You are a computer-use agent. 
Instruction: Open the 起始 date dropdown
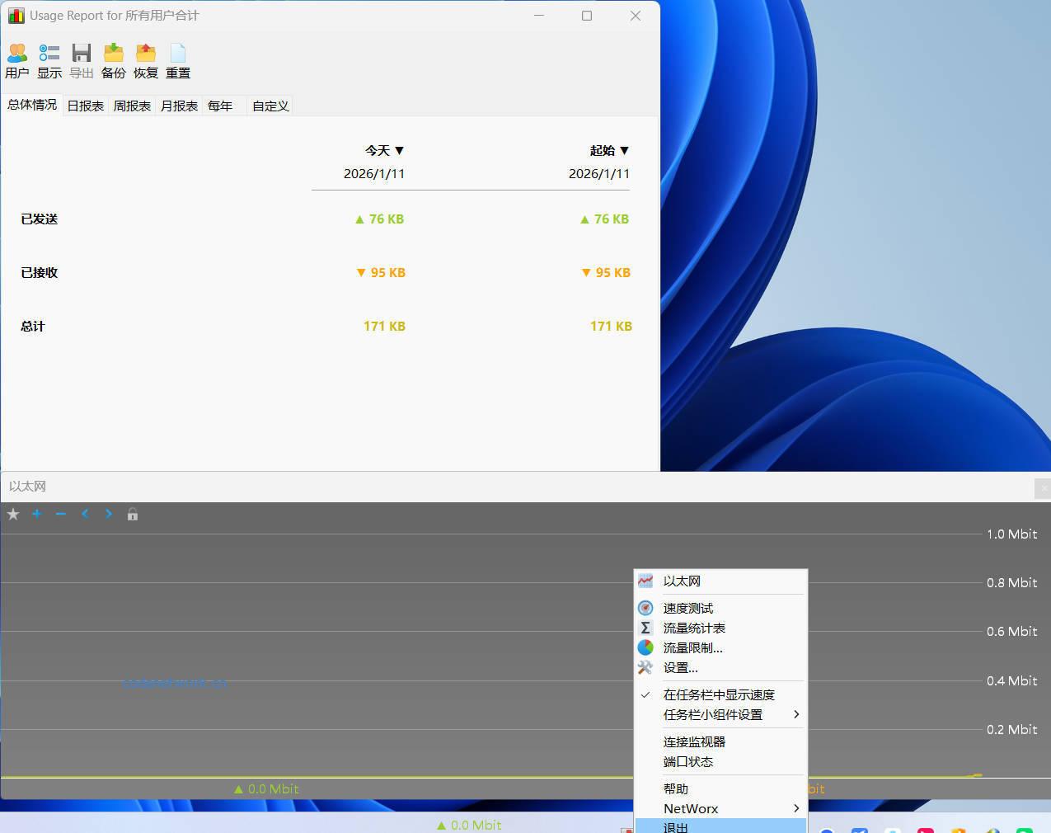(610, 150)
